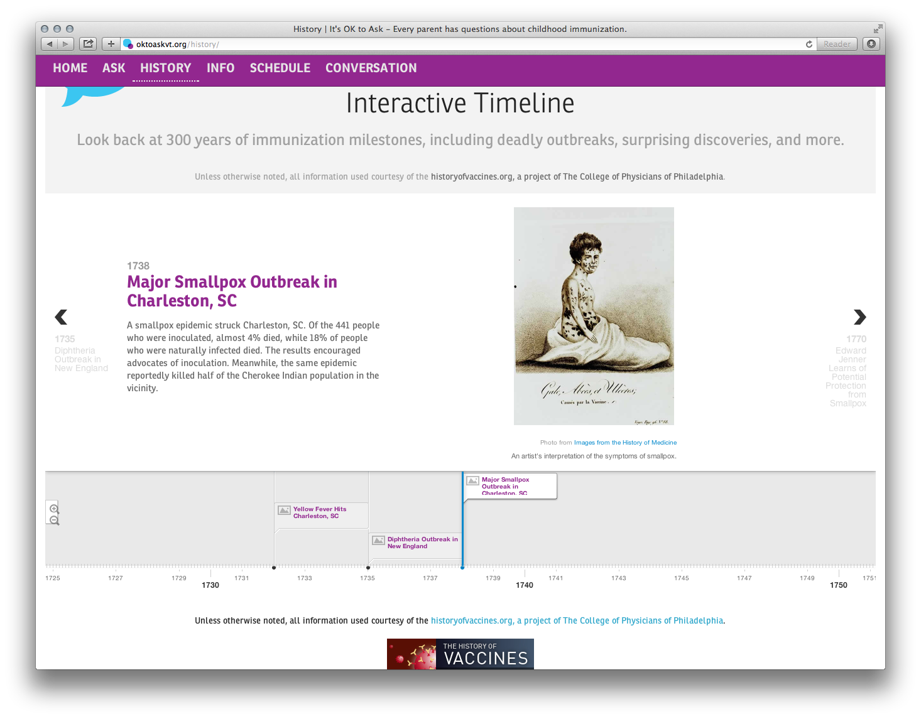Go back using the browser back arrow
921x719 pixels.
[x=49, y=44]
